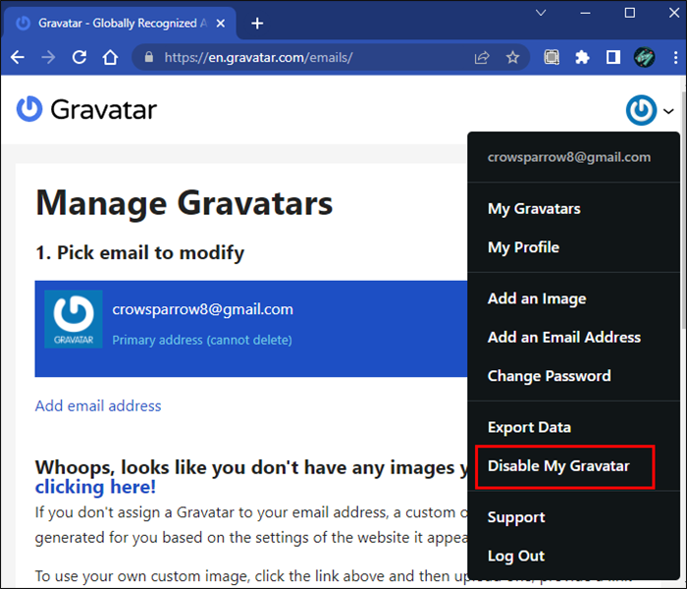
Task: Open the Chrome profile avatar
Action: pyautogui.click(x=644, y=57)
